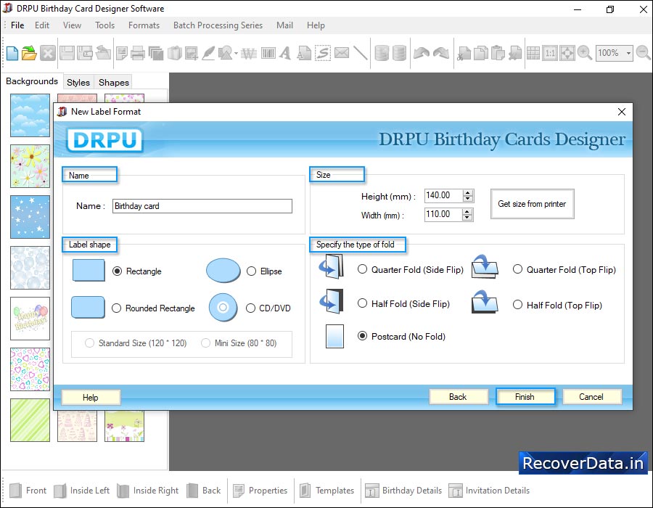Open a file with the folder icon
Viewport: 653px width, 508px height.
29,53
